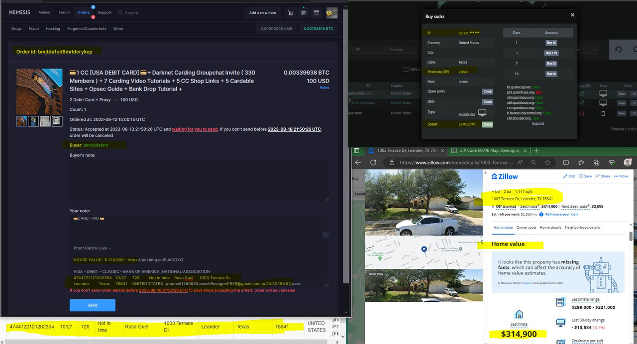This screenshot has width=637, height=344.
Task: Open the shopping cart icon in Nemesis header
Action: point(290,13)
